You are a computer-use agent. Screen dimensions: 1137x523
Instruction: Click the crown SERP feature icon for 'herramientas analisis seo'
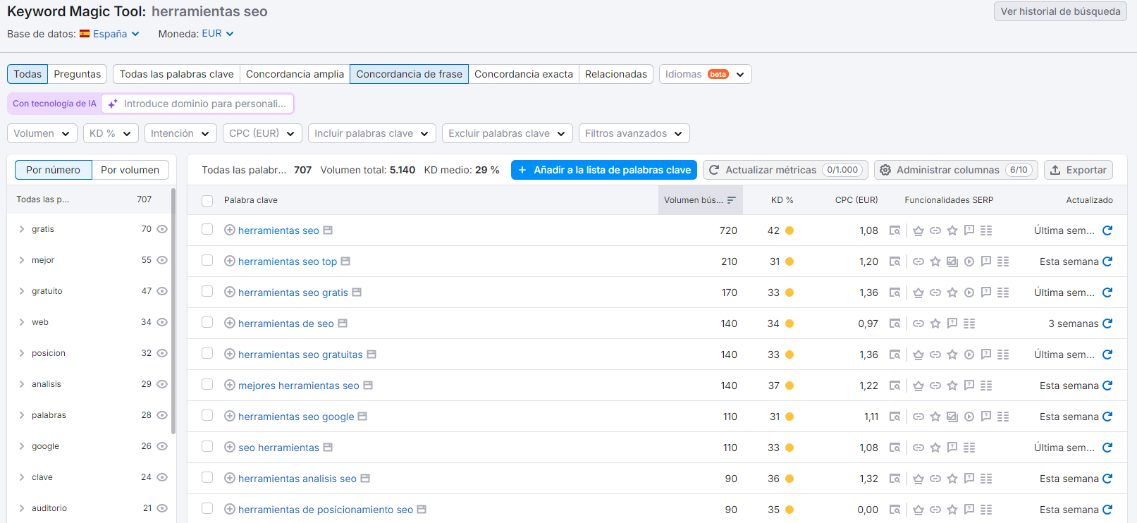(x=918, y=479)
